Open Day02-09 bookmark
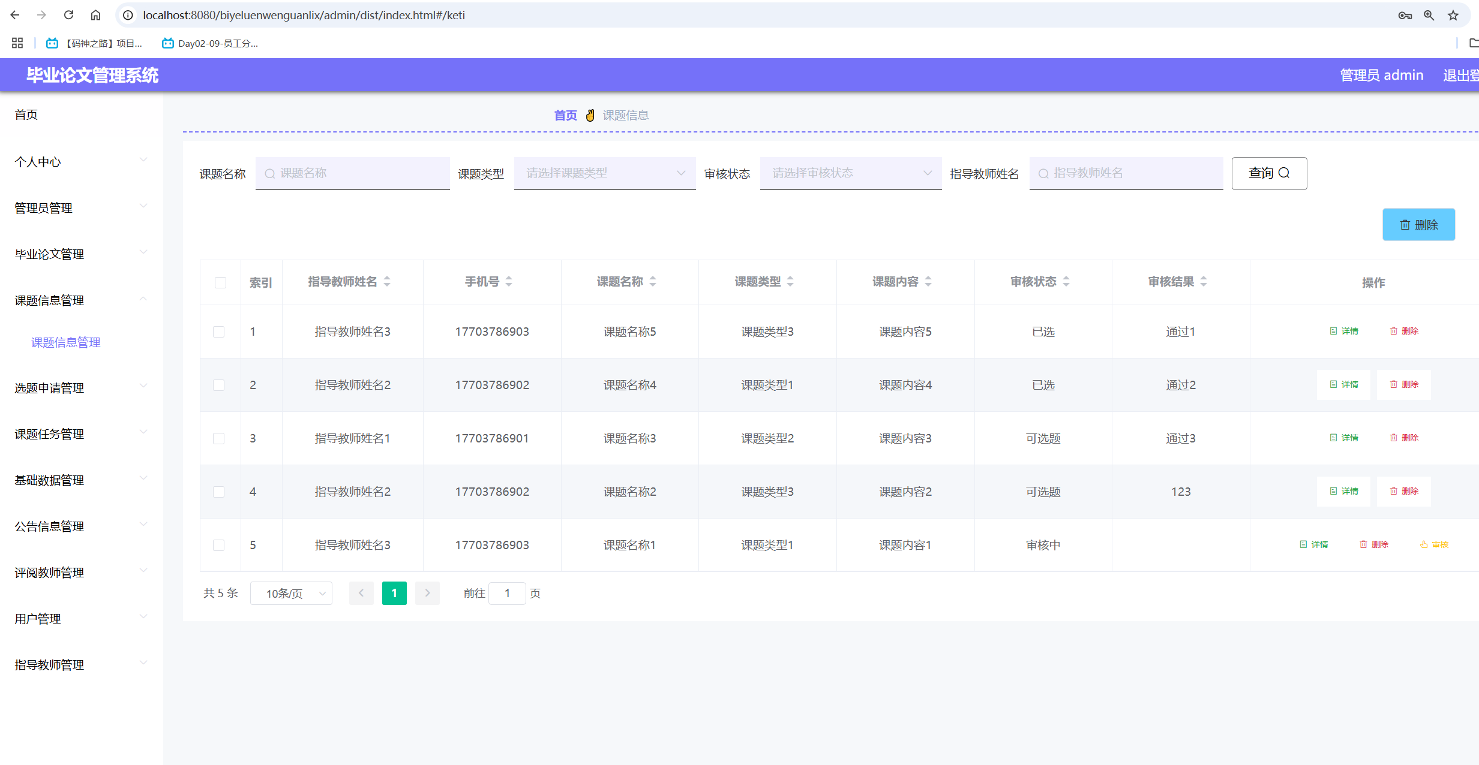Screen dimensions: 1479x765 pos(210,43)
